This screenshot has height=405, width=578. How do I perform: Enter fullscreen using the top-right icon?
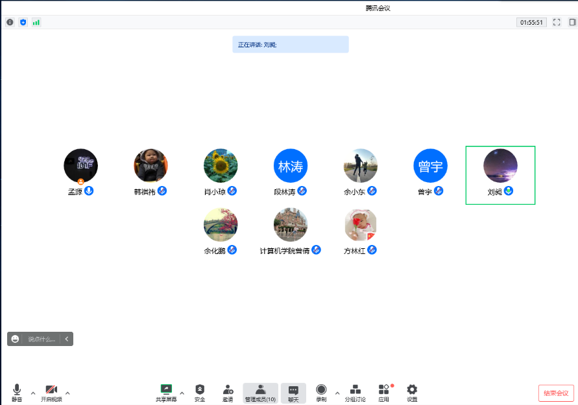(557, 22)
